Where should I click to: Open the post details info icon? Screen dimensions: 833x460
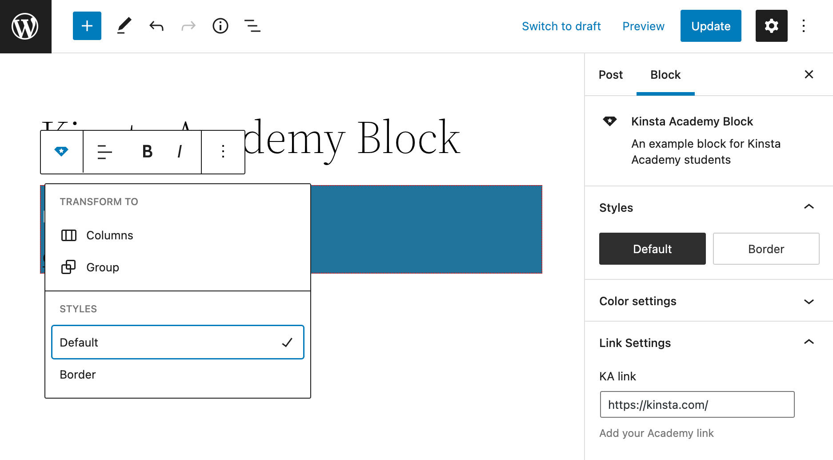(x=220, y=26)
